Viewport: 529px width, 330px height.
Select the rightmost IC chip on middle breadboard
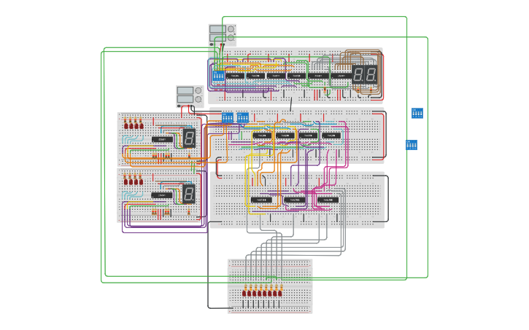(331, 135)
